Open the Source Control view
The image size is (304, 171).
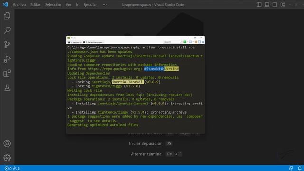(7, 45)
